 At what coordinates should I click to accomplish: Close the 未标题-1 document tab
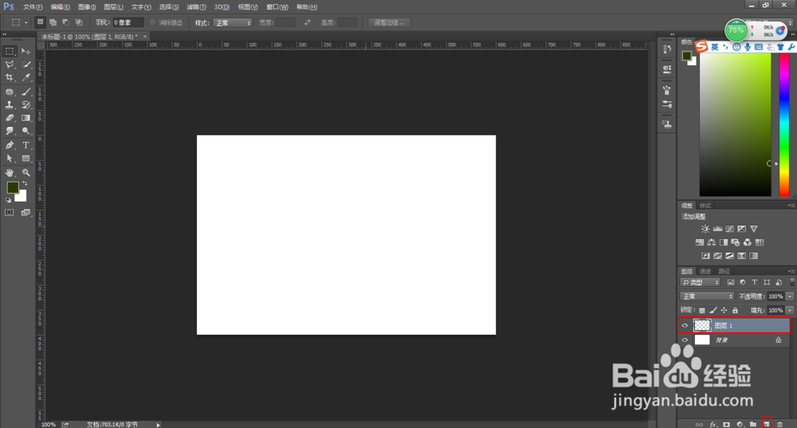pos(145,37)
